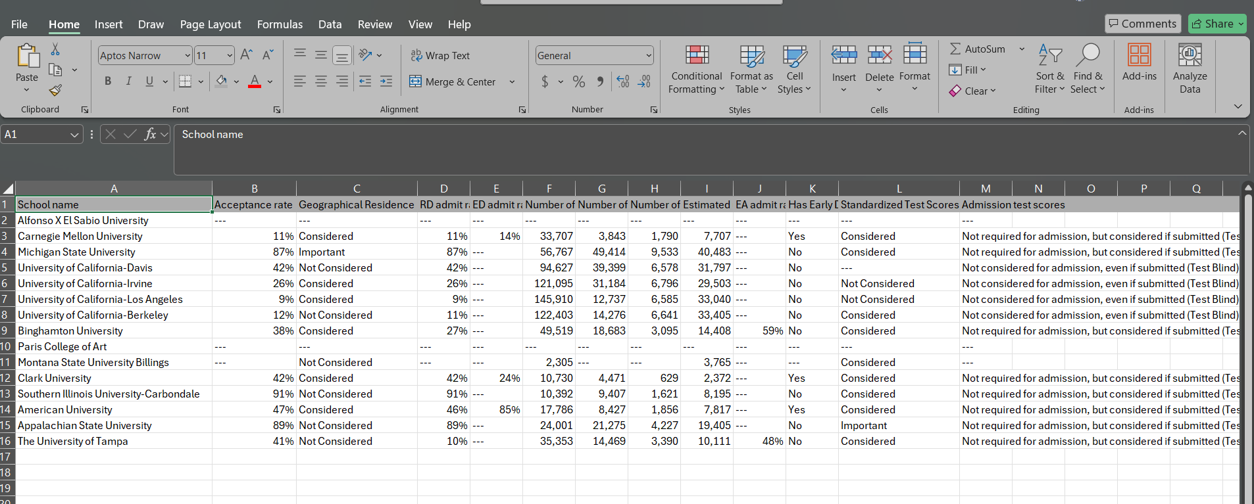
Task: Open Conditional Formatting
Action: 697,70
